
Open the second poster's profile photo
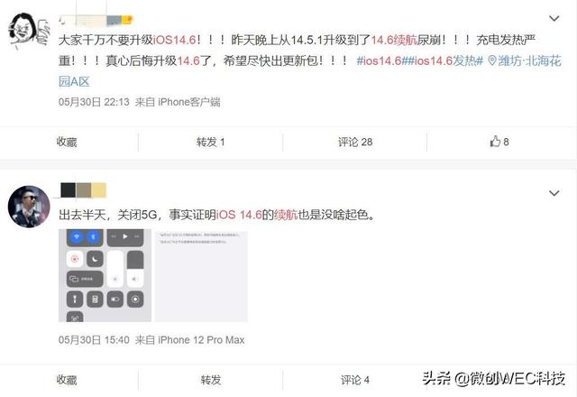29,207
